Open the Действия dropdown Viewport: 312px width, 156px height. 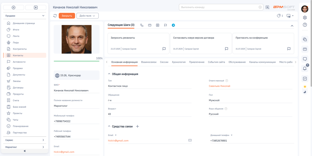click(x=87, y=16)
